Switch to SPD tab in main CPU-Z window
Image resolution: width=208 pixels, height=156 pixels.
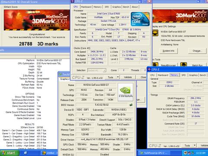coord(107,7)
